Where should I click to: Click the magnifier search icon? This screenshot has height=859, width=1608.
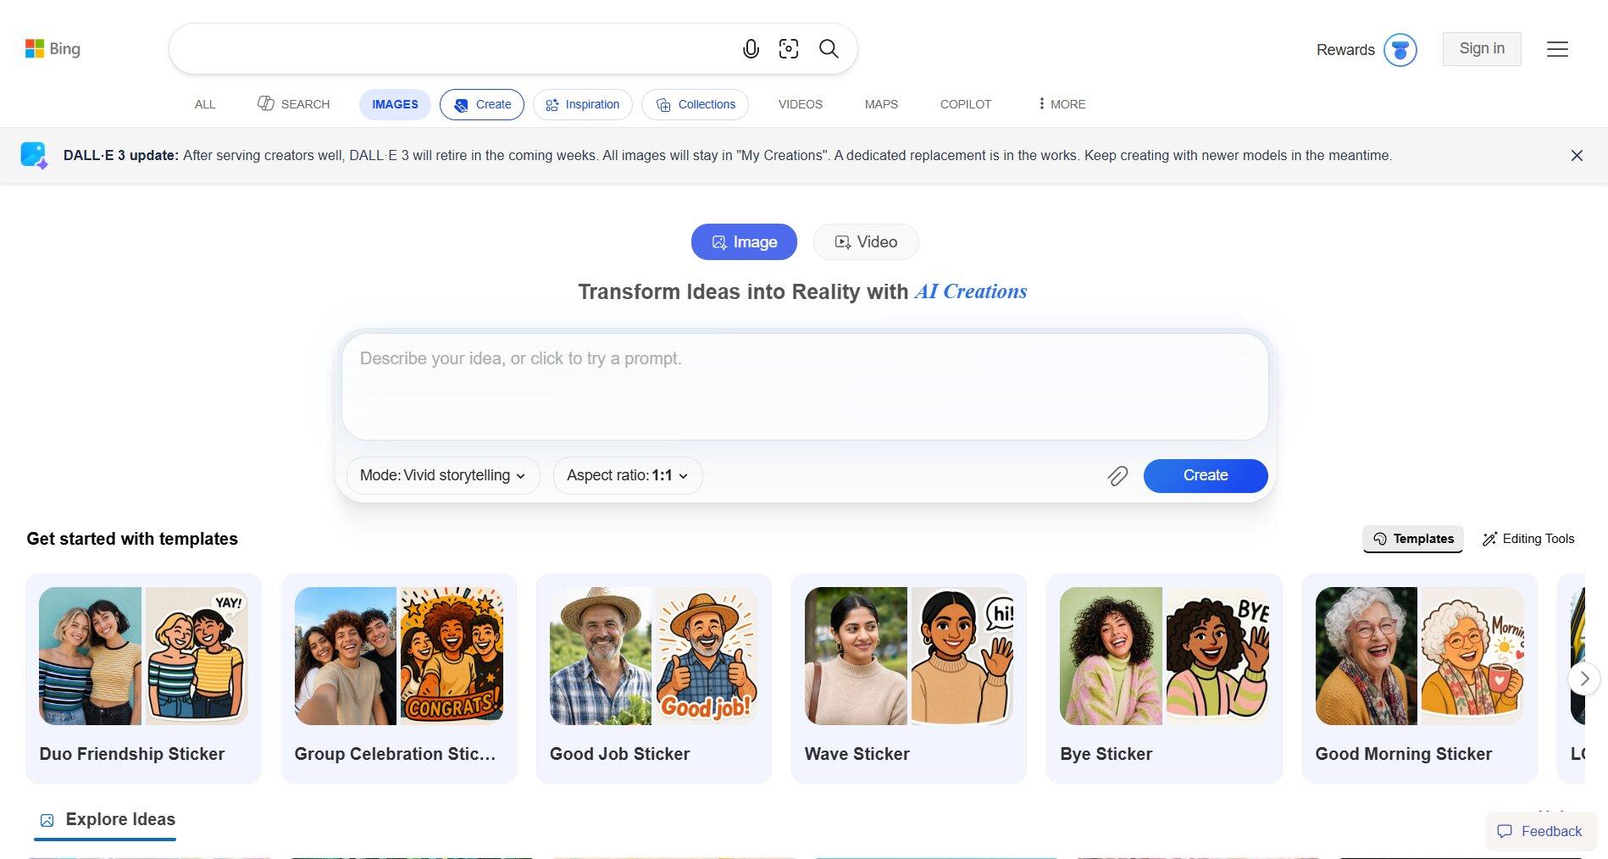pos(829,49)
